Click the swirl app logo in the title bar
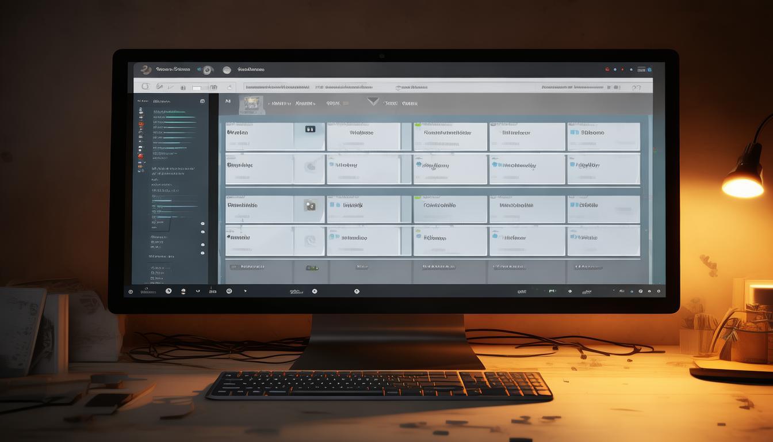Image resolution: width=773 pixels, height=442 pixels. [146, 70]
